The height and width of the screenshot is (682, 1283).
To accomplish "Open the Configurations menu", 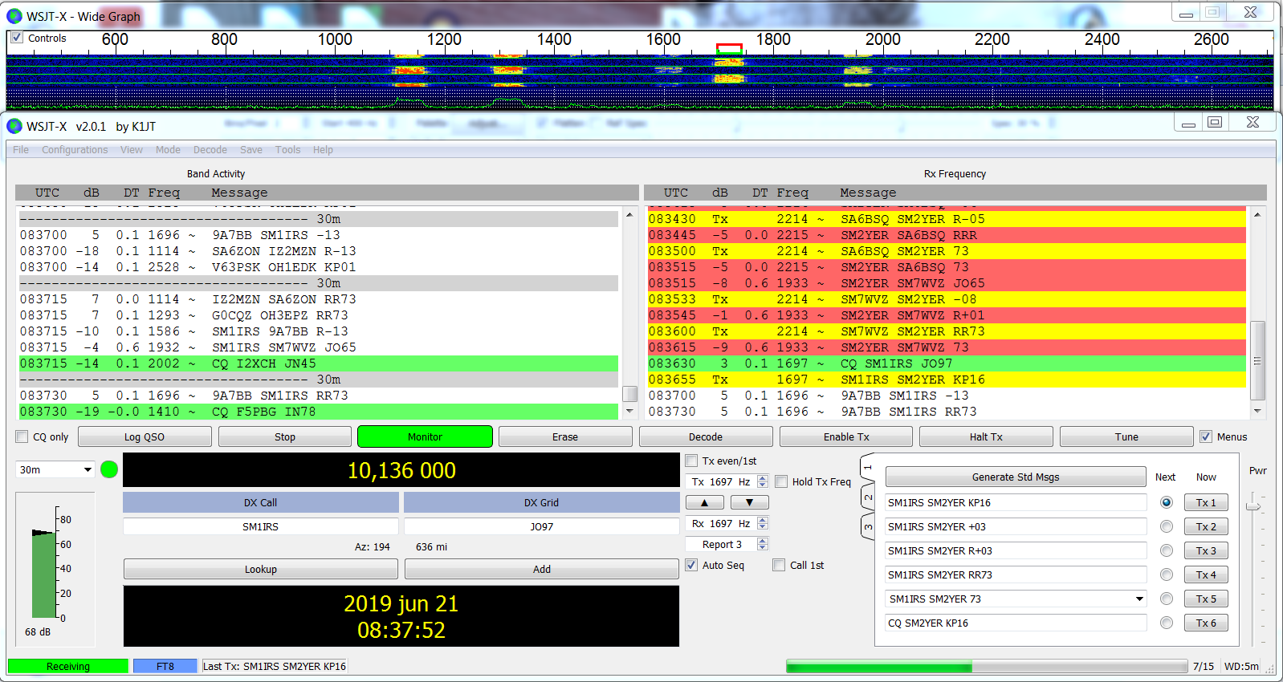I will point(75,150).
